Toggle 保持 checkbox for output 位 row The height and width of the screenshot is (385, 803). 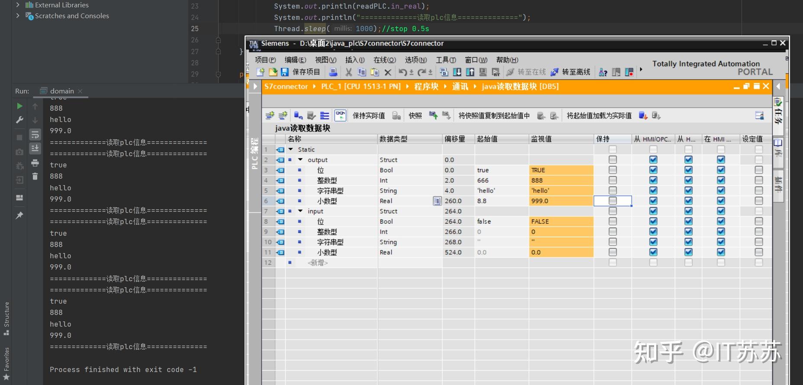click(x=613, y=170)
